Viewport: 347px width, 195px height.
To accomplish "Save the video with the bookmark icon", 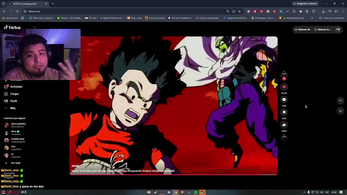I will click(284, 112).
